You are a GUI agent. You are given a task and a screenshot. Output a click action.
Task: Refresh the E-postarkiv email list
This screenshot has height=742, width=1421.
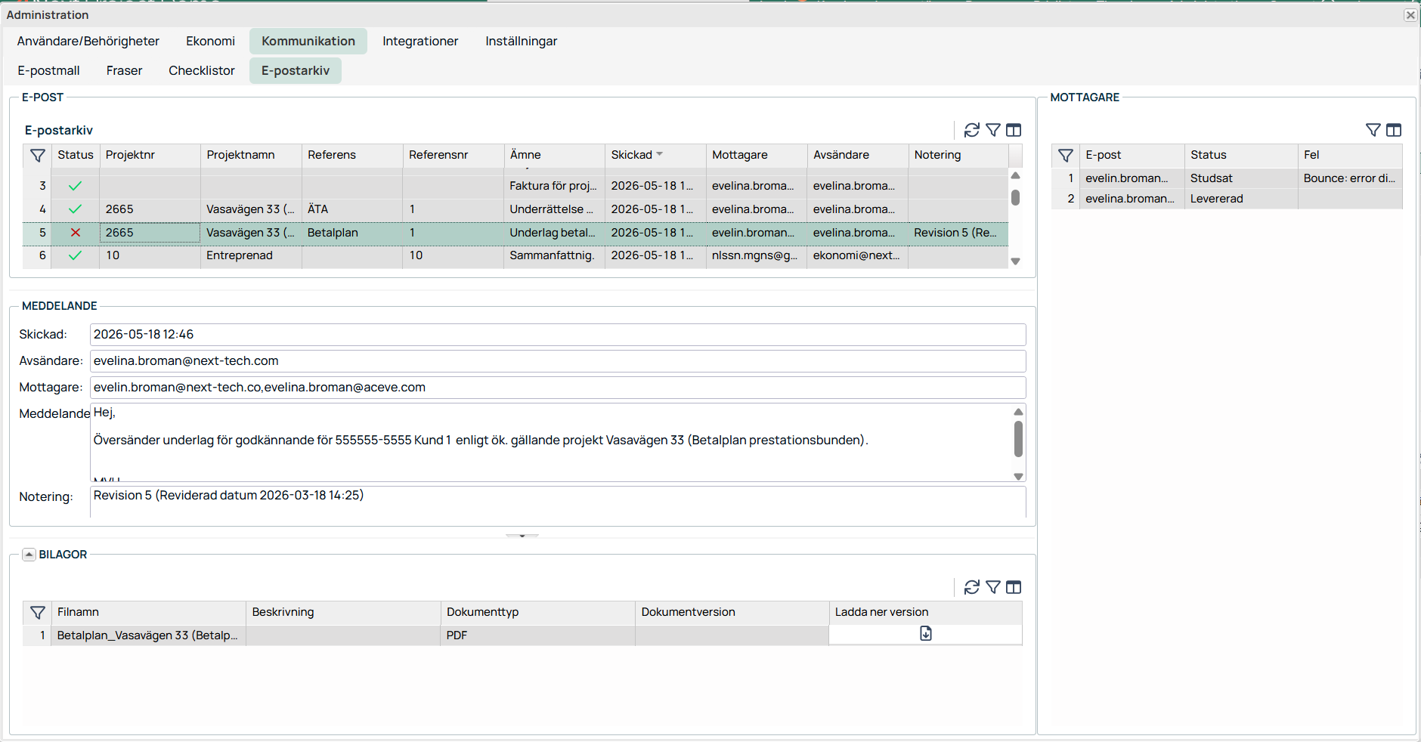[971, 130]
